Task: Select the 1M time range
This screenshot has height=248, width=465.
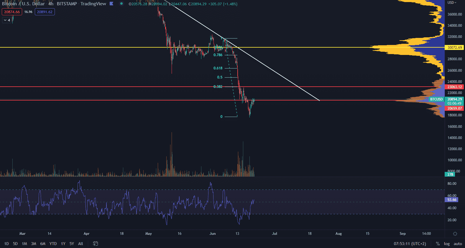Action: (24, 244)
